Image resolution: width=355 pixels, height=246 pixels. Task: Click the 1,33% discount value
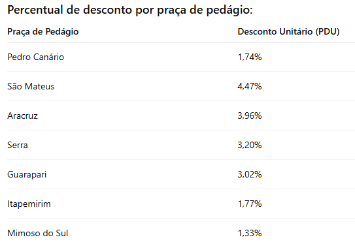click(x=250, y=233)
